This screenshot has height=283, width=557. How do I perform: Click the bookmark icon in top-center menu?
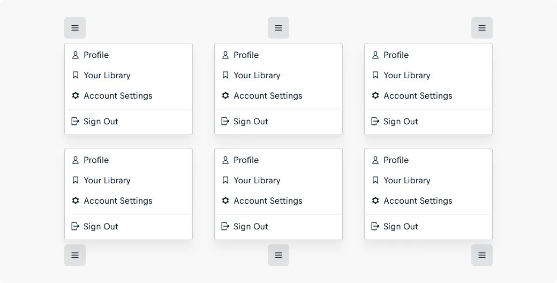coord(225,75)
